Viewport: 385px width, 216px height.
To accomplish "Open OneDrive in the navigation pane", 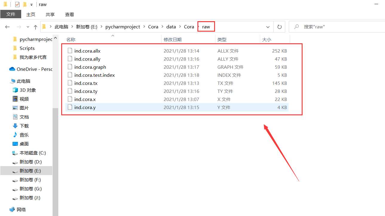I will pos(30,69).
